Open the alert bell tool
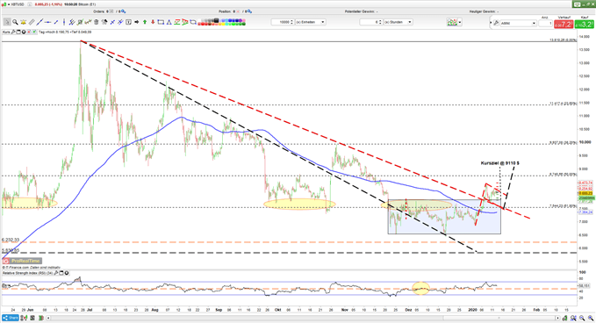The height and width of the screenshot is (323, 596). pyautogui.click(x=23, y=22)
